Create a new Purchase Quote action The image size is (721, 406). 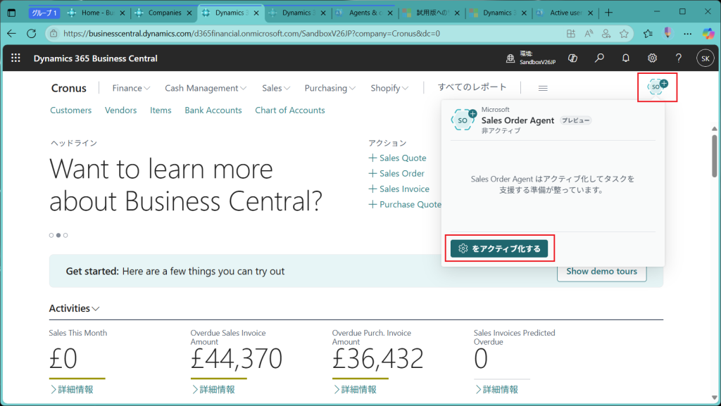[x=405, y=204]
